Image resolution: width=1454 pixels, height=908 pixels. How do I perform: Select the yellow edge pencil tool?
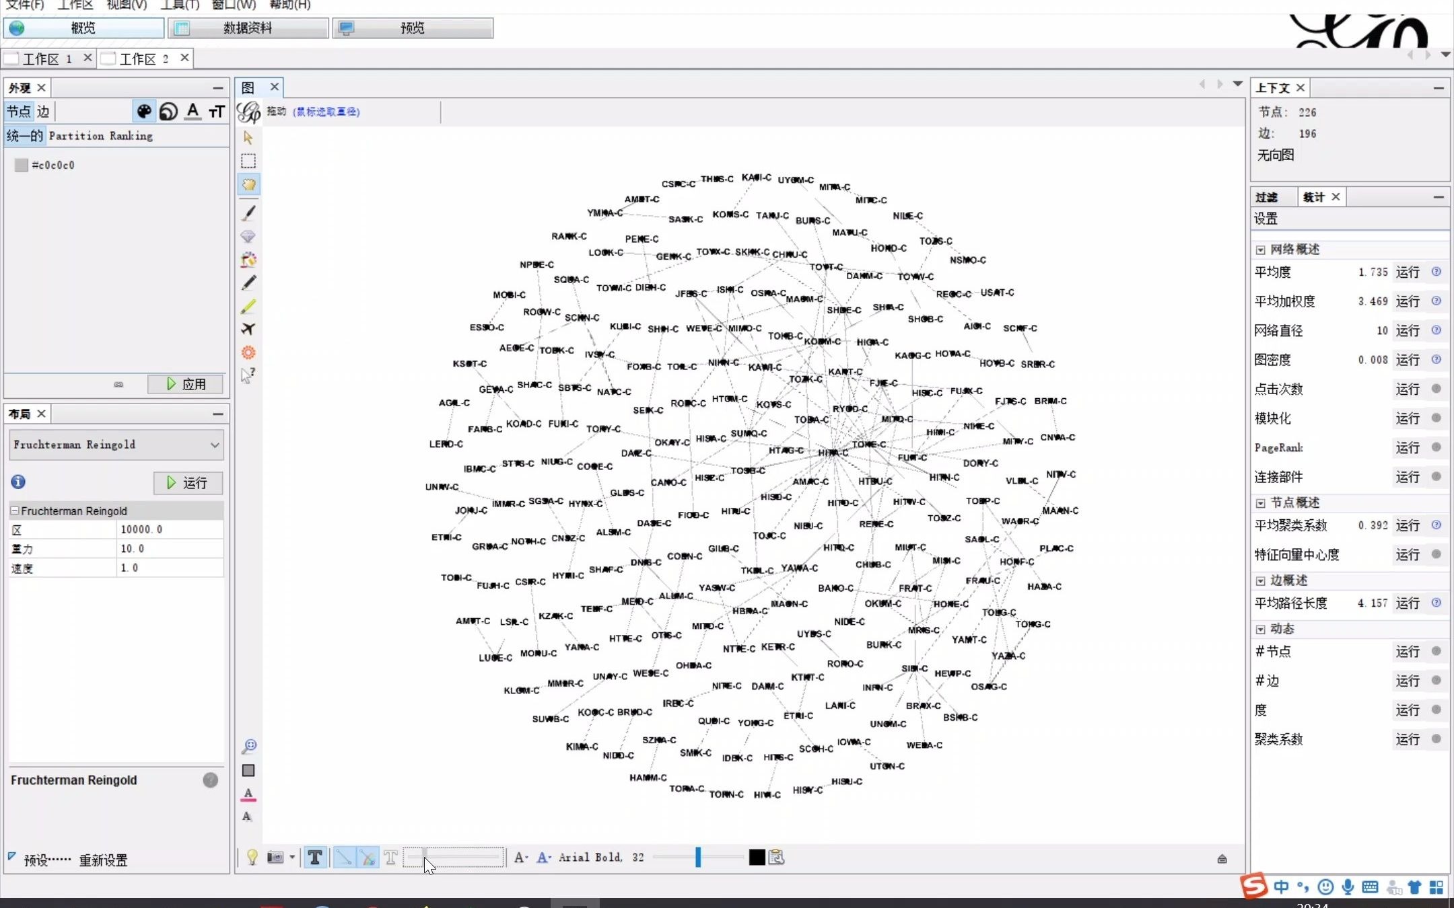click(248, 306)
